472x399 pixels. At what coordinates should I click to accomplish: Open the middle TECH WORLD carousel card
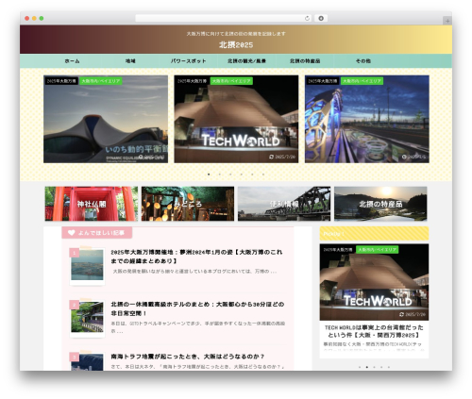click(x=236, y=119)
